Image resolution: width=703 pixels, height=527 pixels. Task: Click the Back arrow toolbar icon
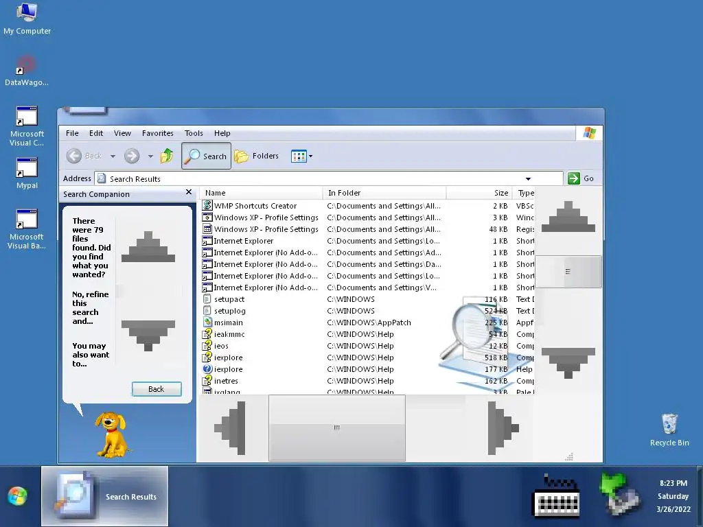[x=74, y=156]
